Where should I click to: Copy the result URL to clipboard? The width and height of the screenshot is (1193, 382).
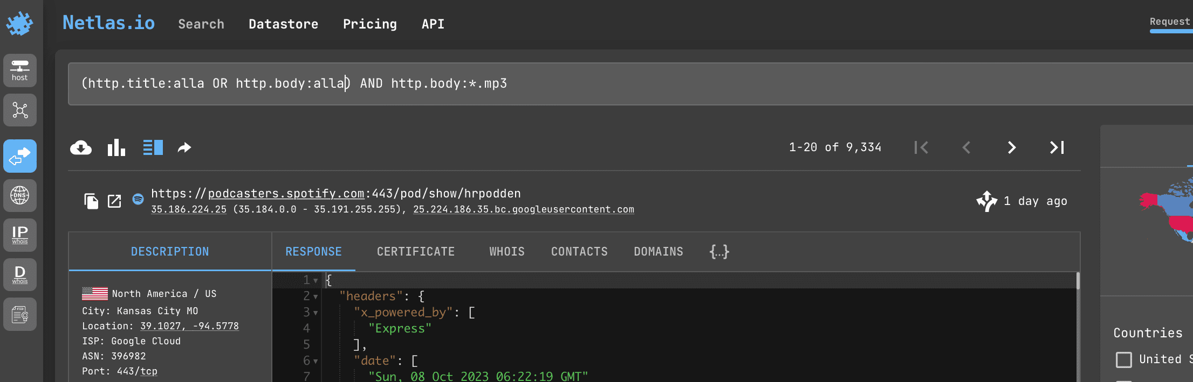tap(91, 201)
